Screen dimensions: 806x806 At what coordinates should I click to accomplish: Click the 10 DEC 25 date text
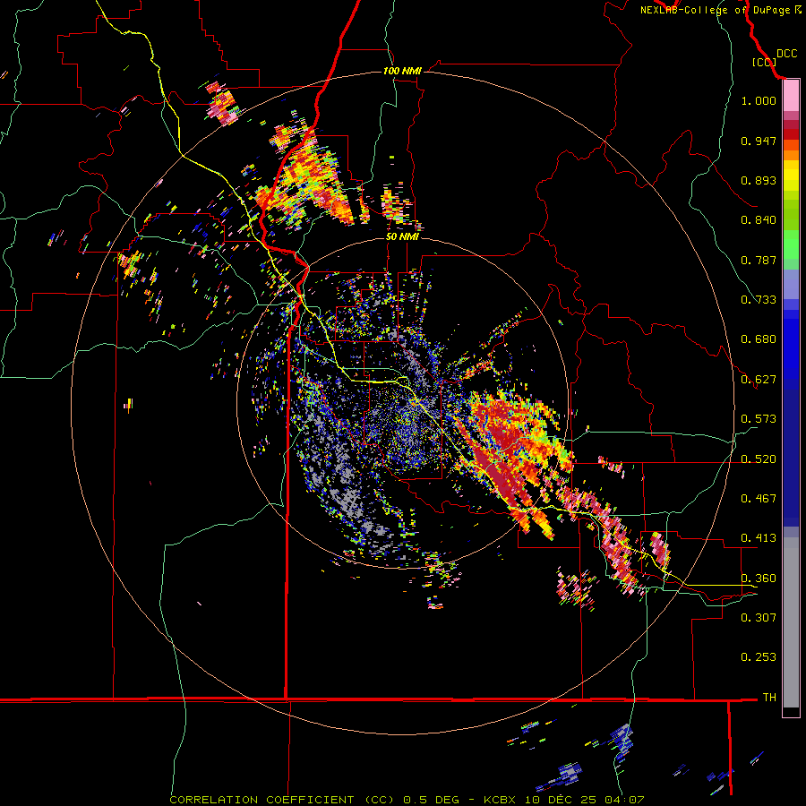pyautogui.click(x=561, y=800)
